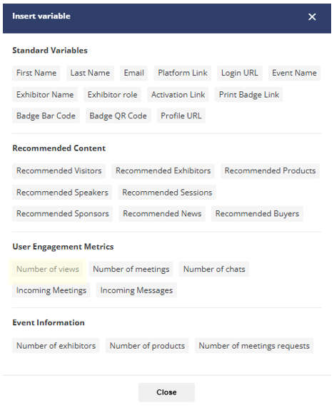Insert Recommended Exhibitors content
Image resolution: width=334 pixels, height=408 pixels.
coord(163,171)
